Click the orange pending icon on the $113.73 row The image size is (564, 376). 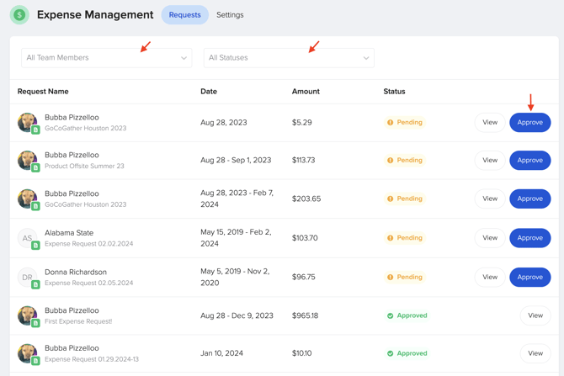[391, 160]
